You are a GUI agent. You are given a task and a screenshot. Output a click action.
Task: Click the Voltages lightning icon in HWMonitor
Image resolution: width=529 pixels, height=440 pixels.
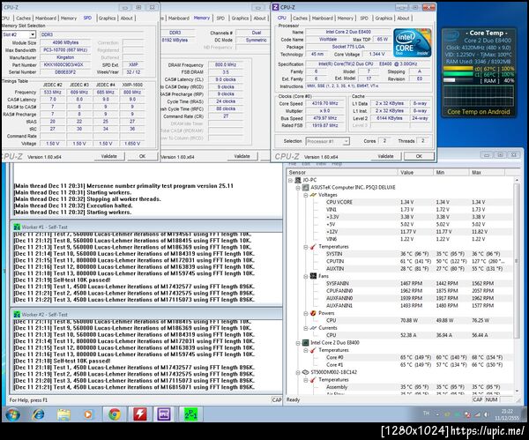313,195
